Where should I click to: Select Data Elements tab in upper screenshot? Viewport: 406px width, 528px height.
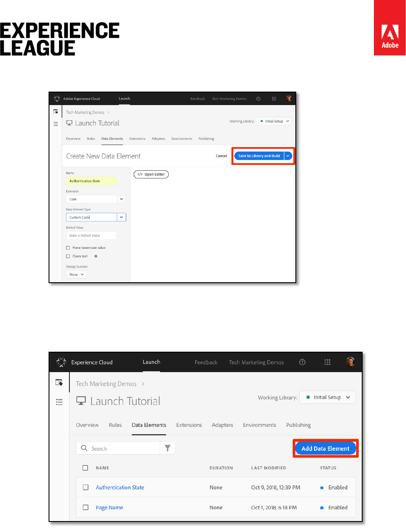[x=112, y=139]
